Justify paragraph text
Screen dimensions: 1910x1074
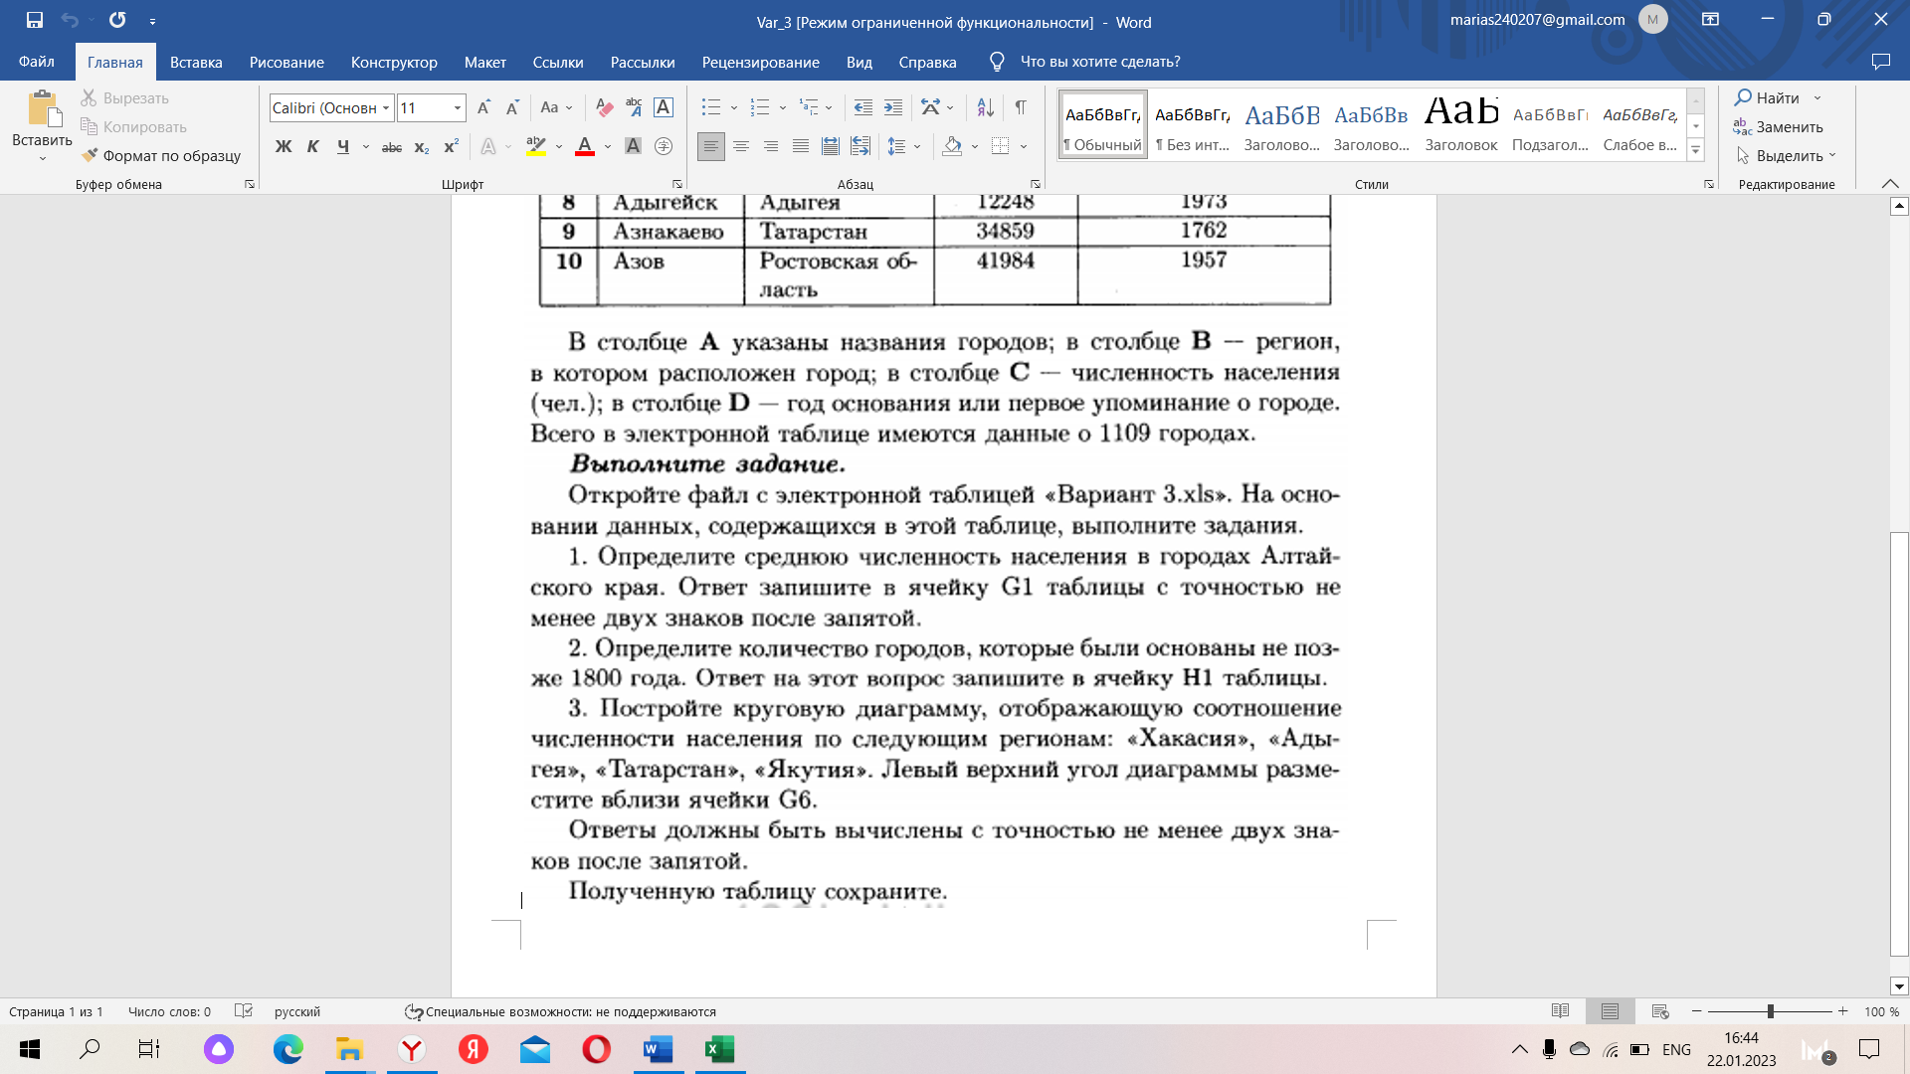coord(801,147)
